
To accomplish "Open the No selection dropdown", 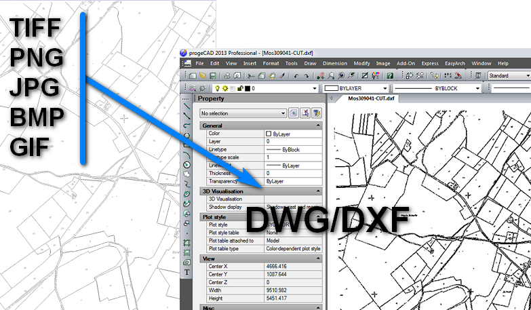I will coord(243,113).
